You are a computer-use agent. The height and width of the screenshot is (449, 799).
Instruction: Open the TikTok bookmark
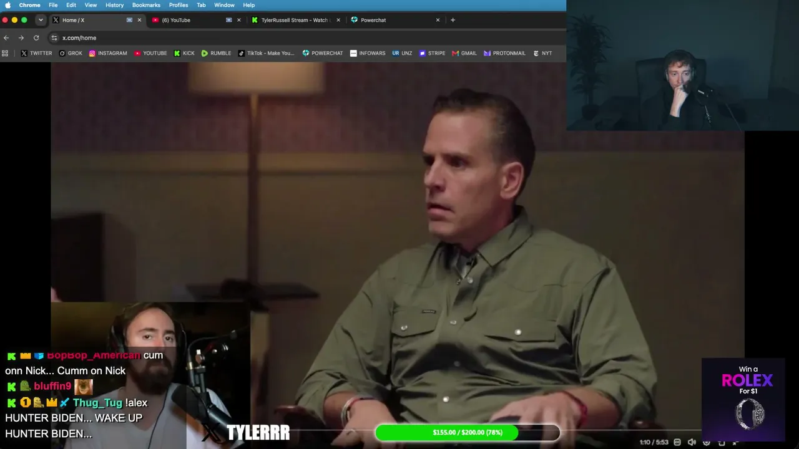tap(266, 53)
